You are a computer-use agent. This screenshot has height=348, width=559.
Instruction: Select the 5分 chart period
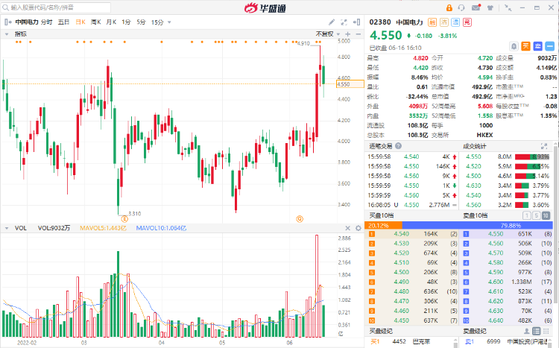point(141,22)
